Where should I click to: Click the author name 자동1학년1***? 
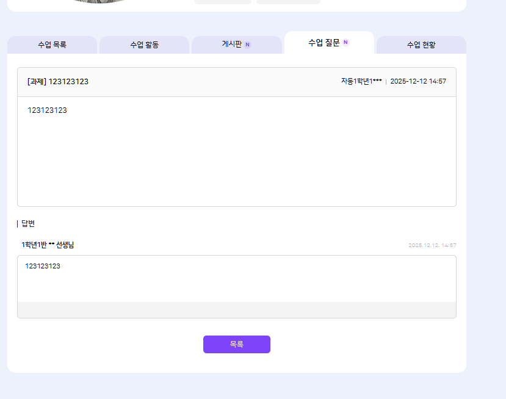(361, 81)
